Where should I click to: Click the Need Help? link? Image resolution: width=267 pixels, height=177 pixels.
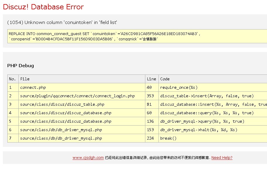coord(222,158)
